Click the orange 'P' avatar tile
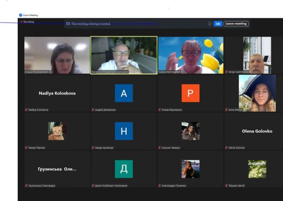Image resolution: width=283 pixels, height=201 pixels. click(190, 93)
